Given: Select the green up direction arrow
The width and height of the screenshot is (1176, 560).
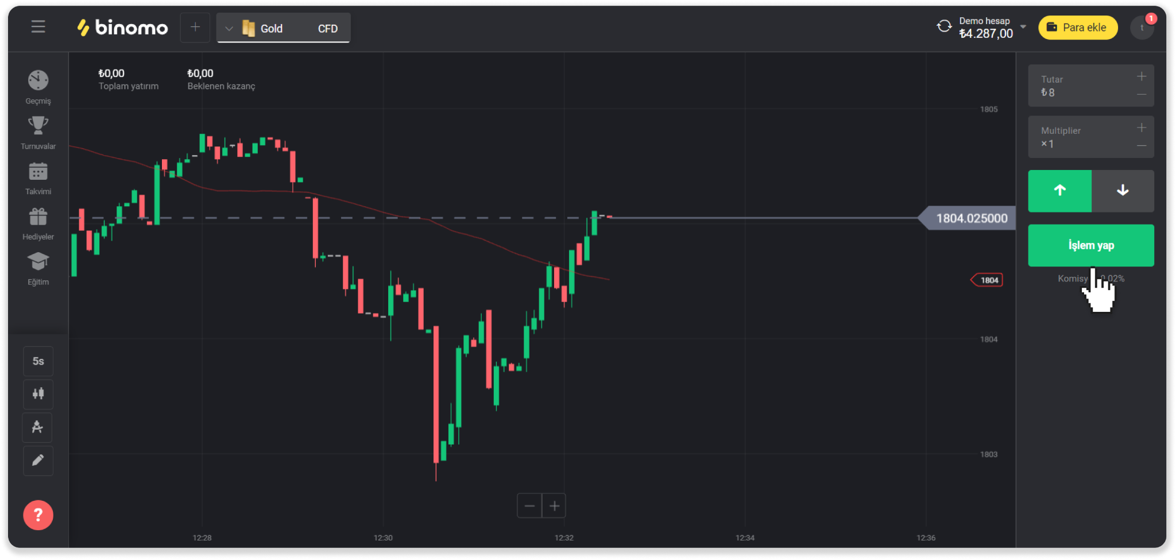Looking at the screenshot, I should point(1059,191).
